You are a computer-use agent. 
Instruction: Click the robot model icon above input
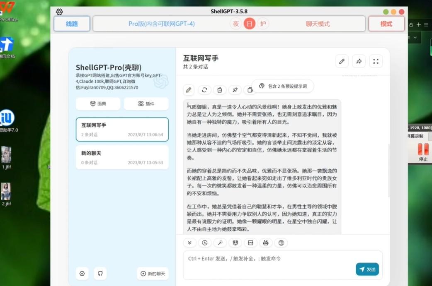(x=266, y=243)
